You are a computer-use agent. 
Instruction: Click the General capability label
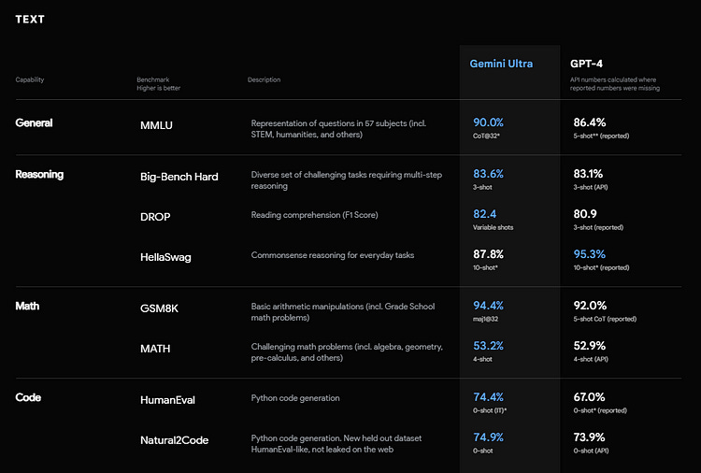click(x=34, y=122)
